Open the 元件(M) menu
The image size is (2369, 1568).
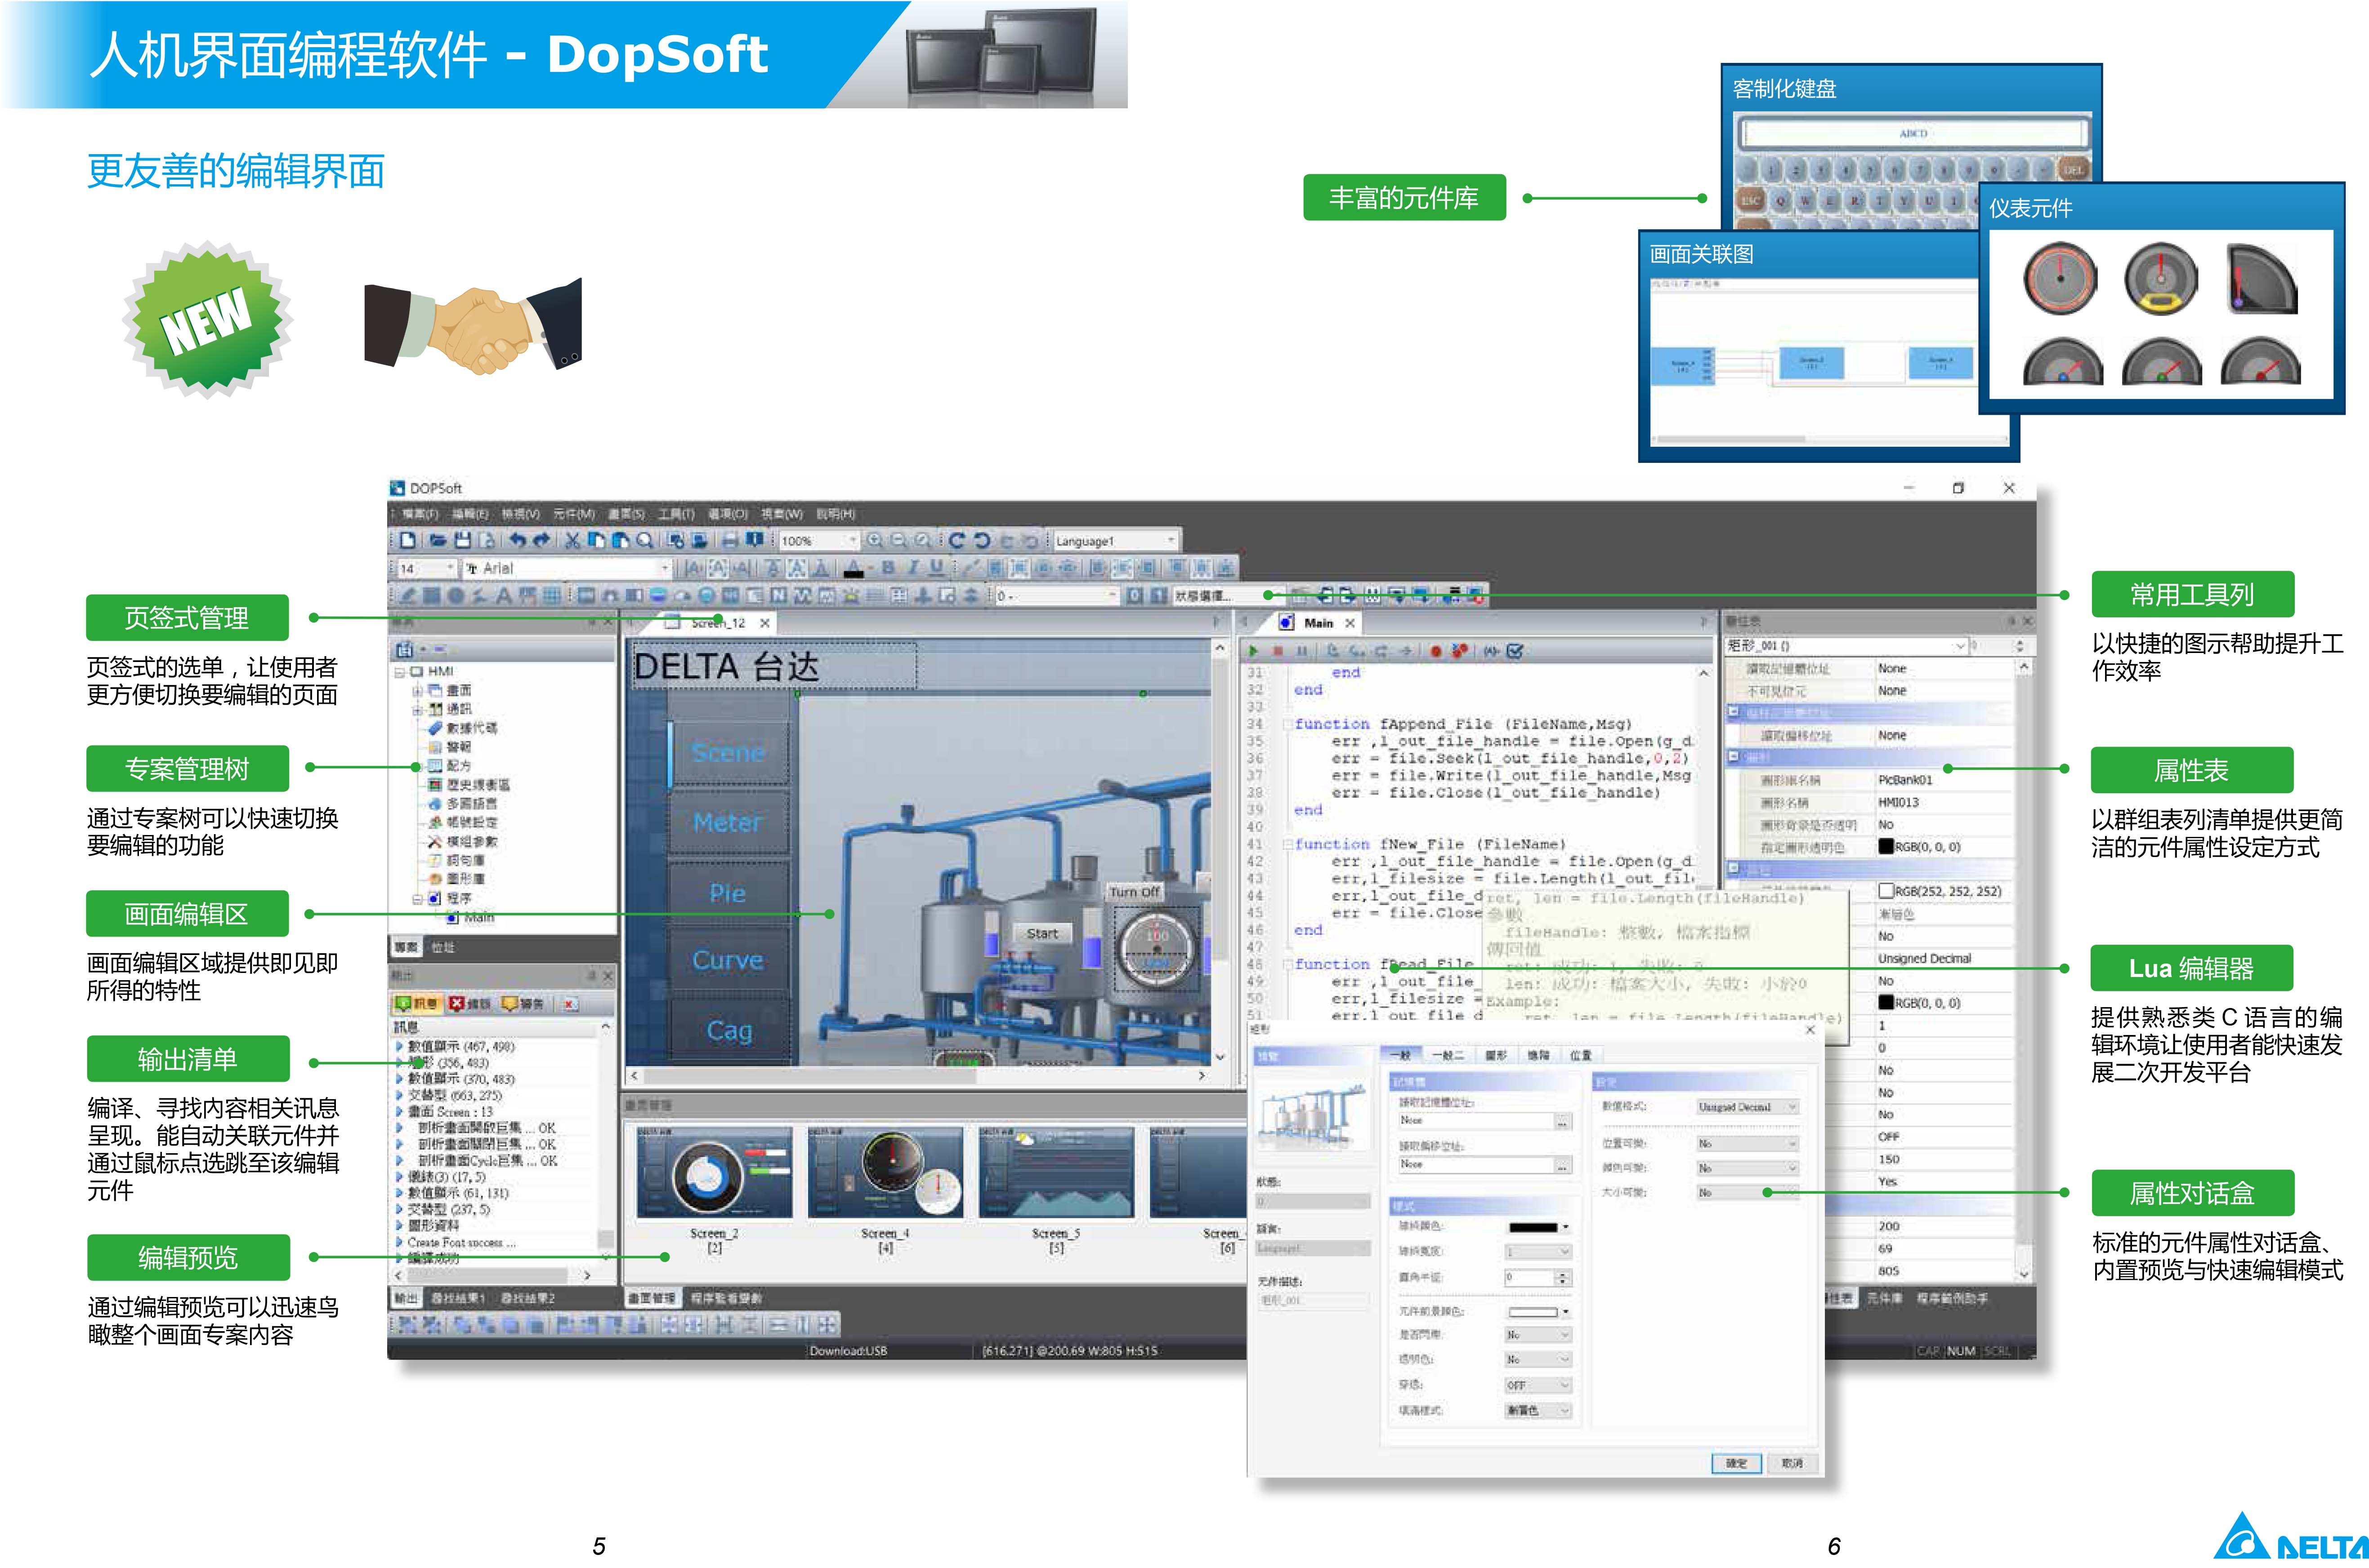(573, 514)
